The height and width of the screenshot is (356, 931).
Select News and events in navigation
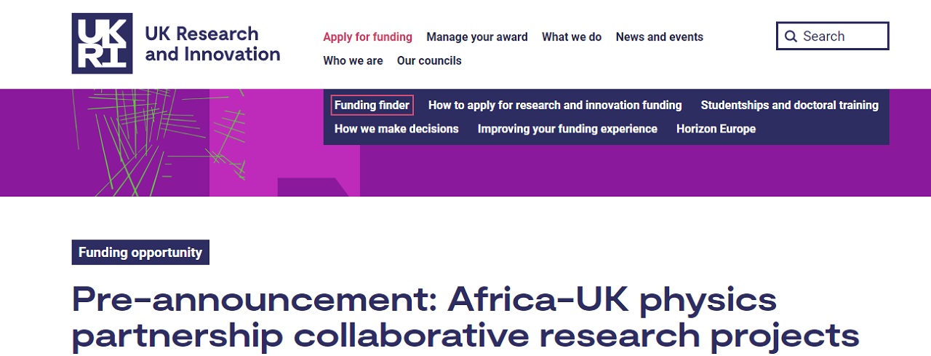pyautogui.click(x=659, y=37)
